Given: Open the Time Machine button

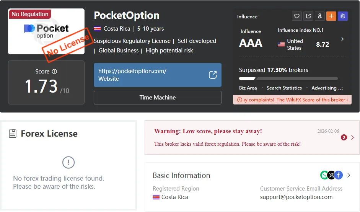Looking at the screenshot, I should 158,98.
